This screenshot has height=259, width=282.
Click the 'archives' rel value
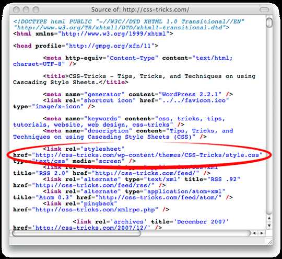pos(128,222)
